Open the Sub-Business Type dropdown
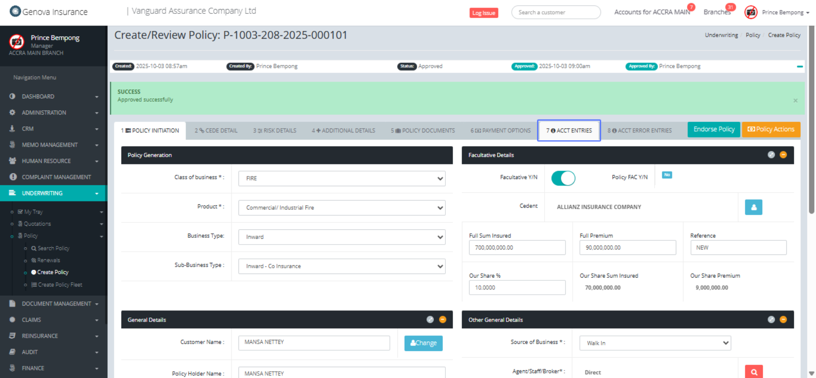The width and height of the screenshot is (816, 378). coord(341,266)
